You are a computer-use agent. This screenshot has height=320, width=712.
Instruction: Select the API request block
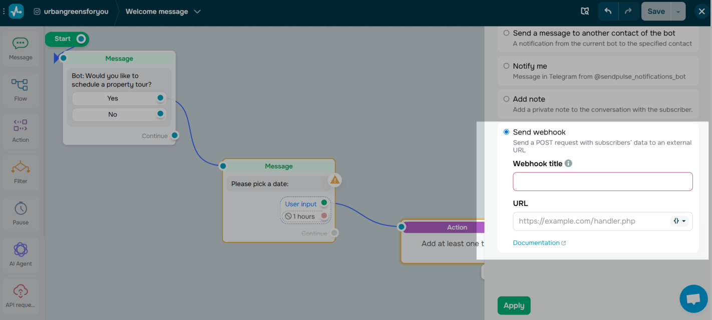pyautogui.click(x=20, y=295)
